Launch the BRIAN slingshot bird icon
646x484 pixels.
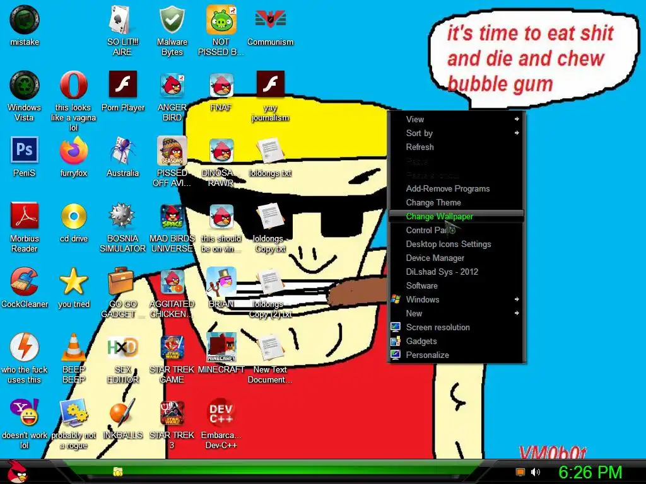coord(221,282)
